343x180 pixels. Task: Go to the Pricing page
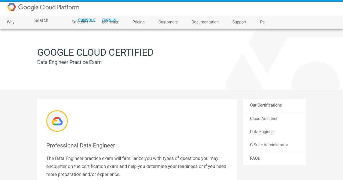pyautogui.click(x=138, y=22)
